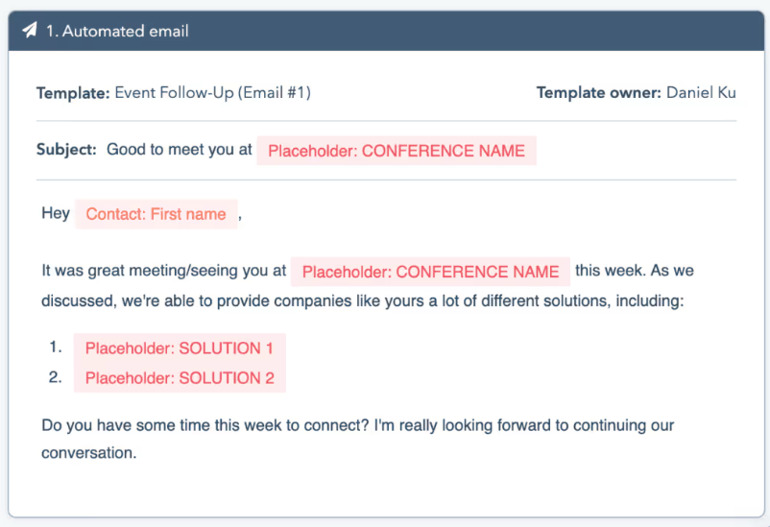The width and height of the screenshot is (770, 527).
Task: Select the Placeholder: SOLUTION 2 token
Action: click(x=180, y=377)
